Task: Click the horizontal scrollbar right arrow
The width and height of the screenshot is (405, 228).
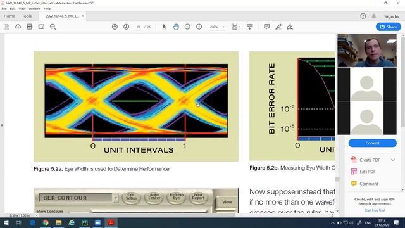Action: 333,215
